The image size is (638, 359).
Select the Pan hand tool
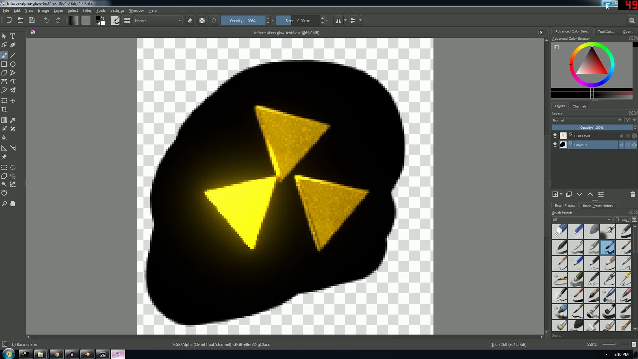pyautogui.click(x=13, y=204)
